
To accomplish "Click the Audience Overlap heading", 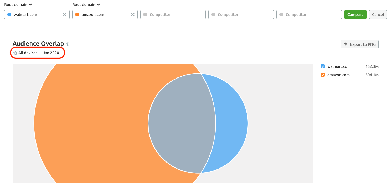I will [38, 44].
